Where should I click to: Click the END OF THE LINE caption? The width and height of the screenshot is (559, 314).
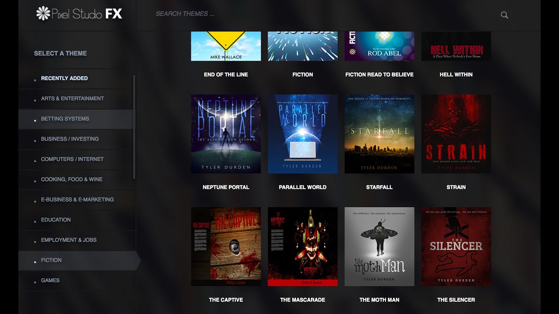click(x=226, y=75)
